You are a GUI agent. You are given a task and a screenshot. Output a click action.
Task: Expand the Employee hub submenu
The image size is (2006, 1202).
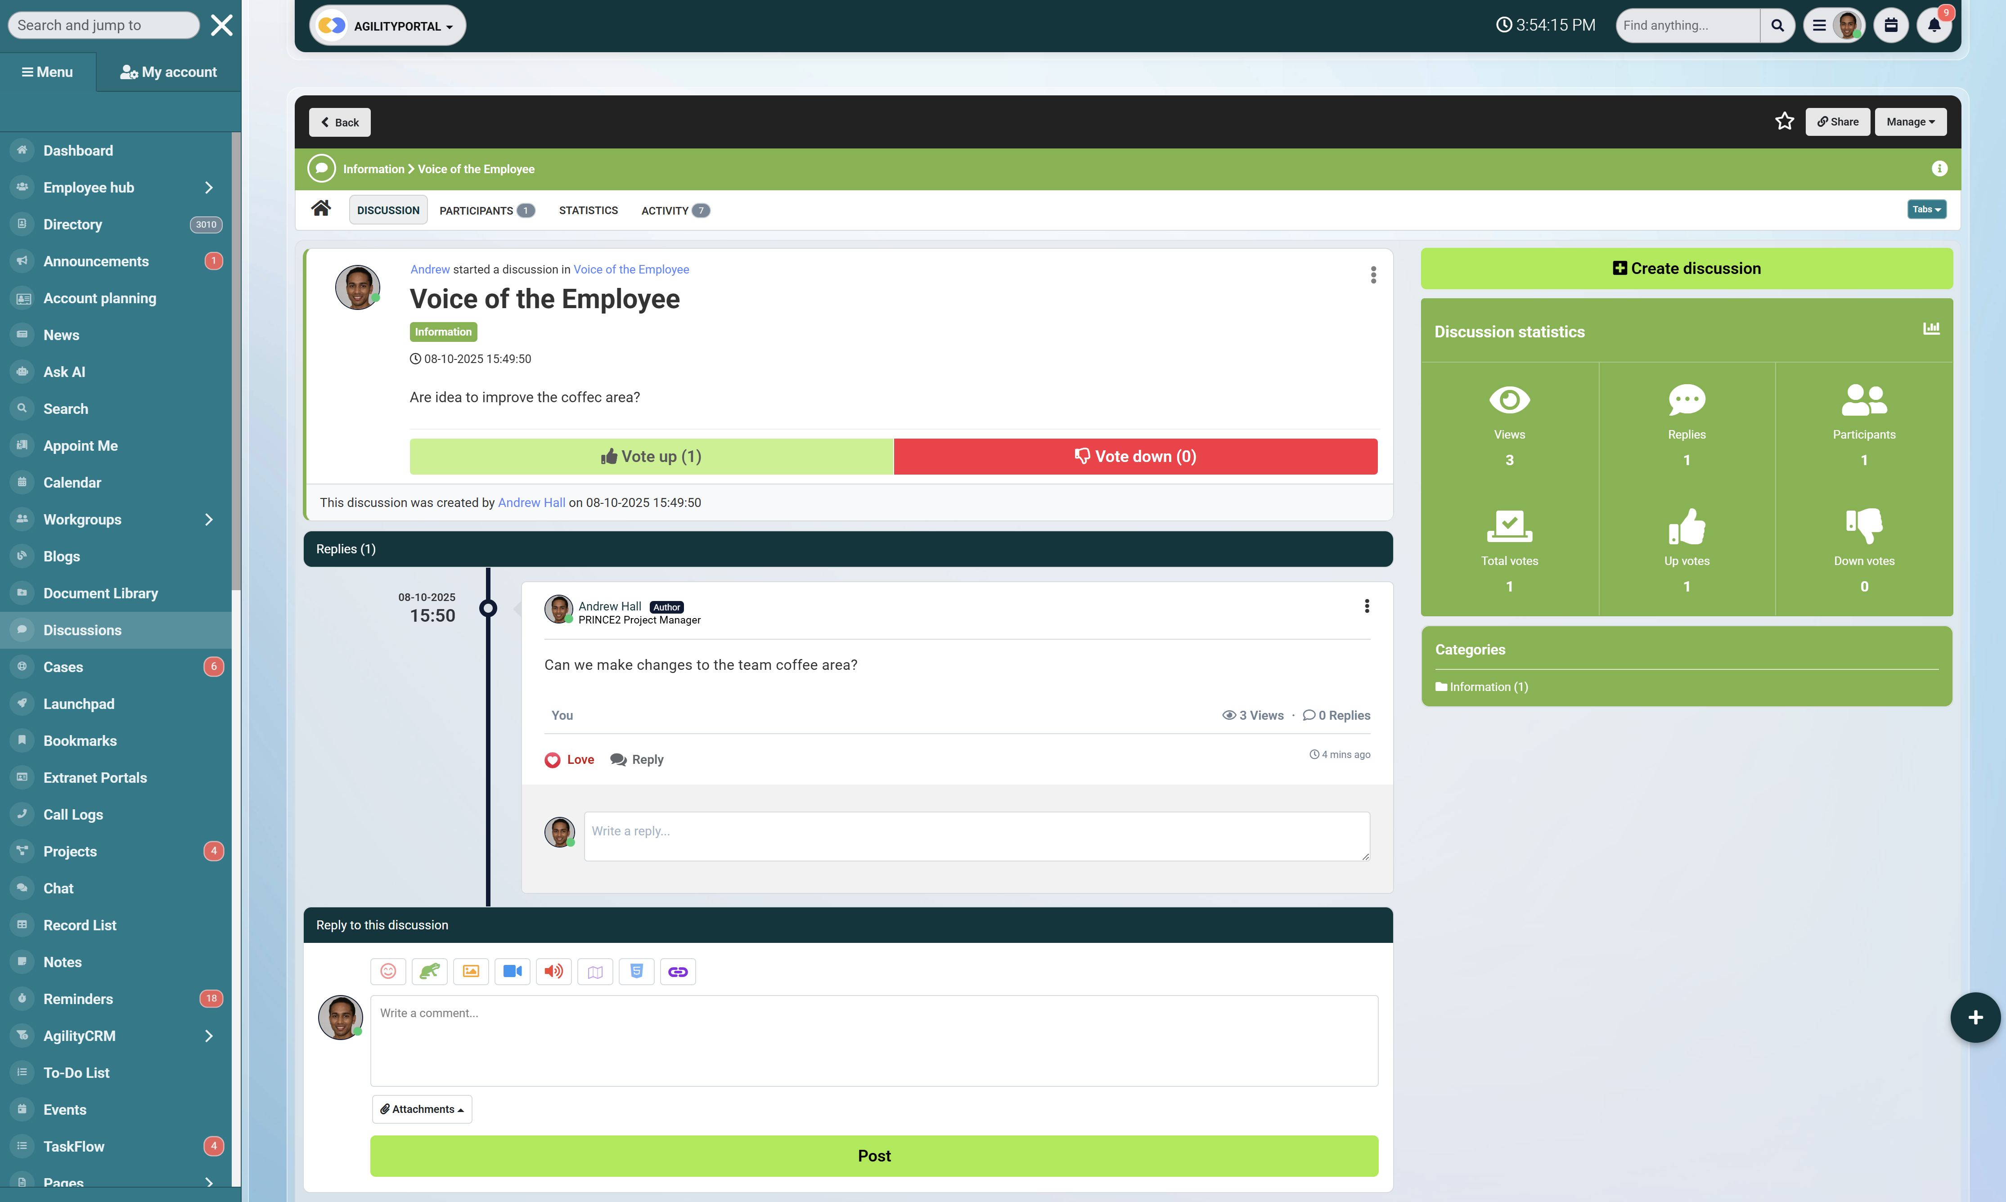(208, 187)
